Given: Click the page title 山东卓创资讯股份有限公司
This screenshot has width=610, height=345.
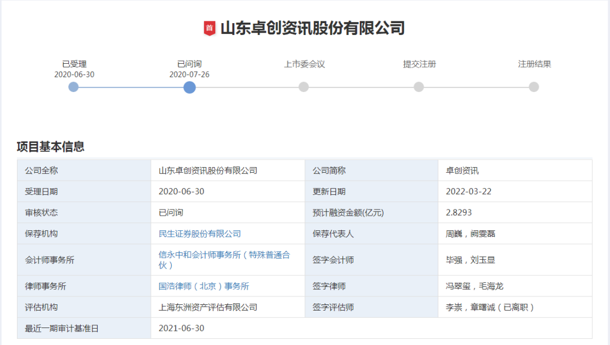Looking at the screenshot, I should [x=313, y=28].
